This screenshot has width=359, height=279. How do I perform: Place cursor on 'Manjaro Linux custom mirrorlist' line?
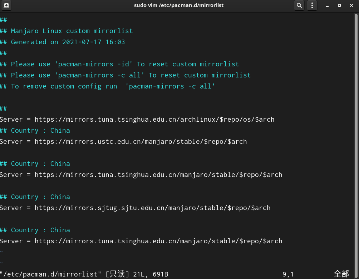point(67,31)
